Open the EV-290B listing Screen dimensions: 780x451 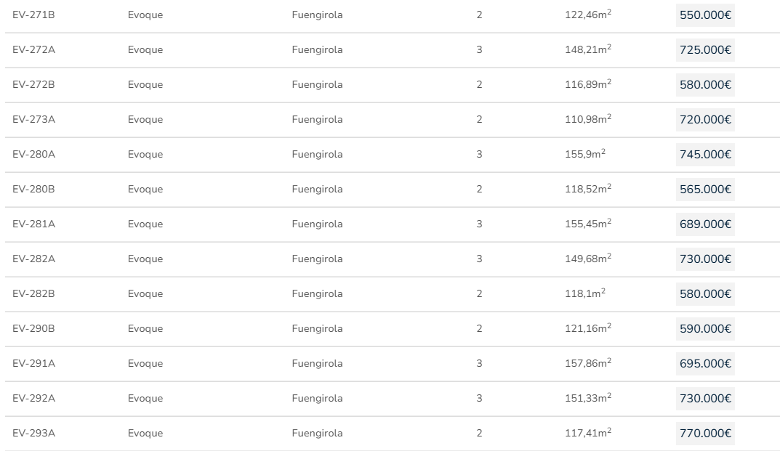(x=33, y=329)
